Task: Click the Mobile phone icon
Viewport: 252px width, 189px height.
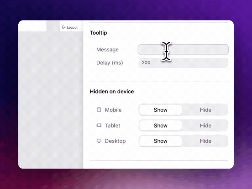Action: 99,110
